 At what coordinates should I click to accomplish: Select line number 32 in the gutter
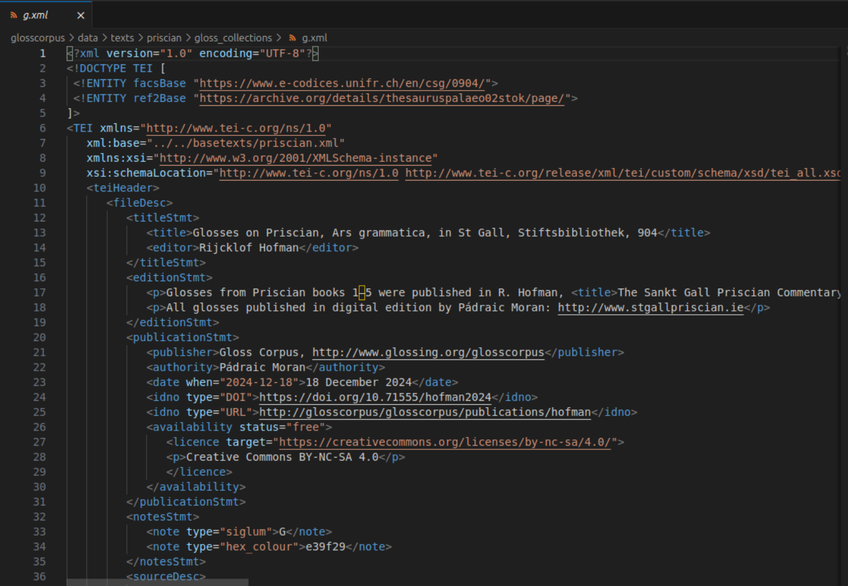tap(40, 517)
